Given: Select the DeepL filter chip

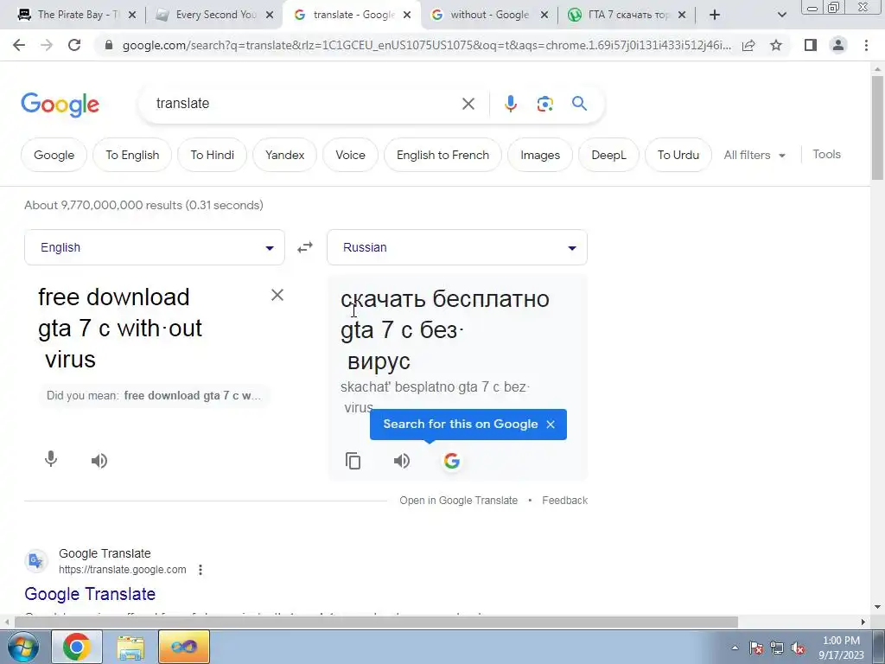Looking at the screenshot, I should tap(608, 155).
